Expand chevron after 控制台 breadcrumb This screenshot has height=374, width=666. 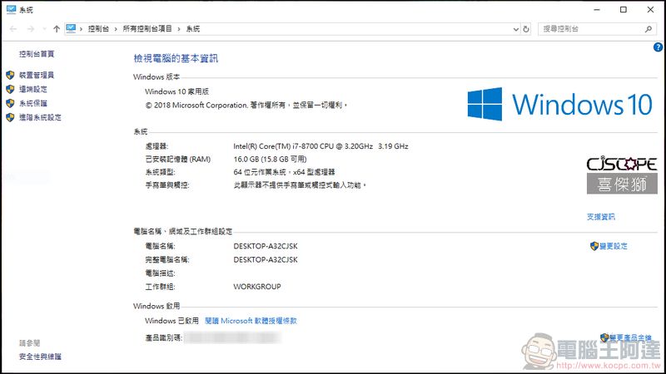(x=116, y=29)
